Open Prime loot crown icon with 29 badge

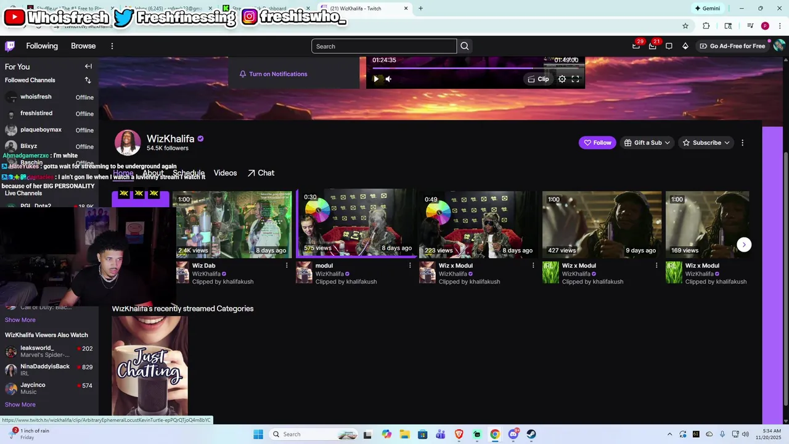coord(636,46)
